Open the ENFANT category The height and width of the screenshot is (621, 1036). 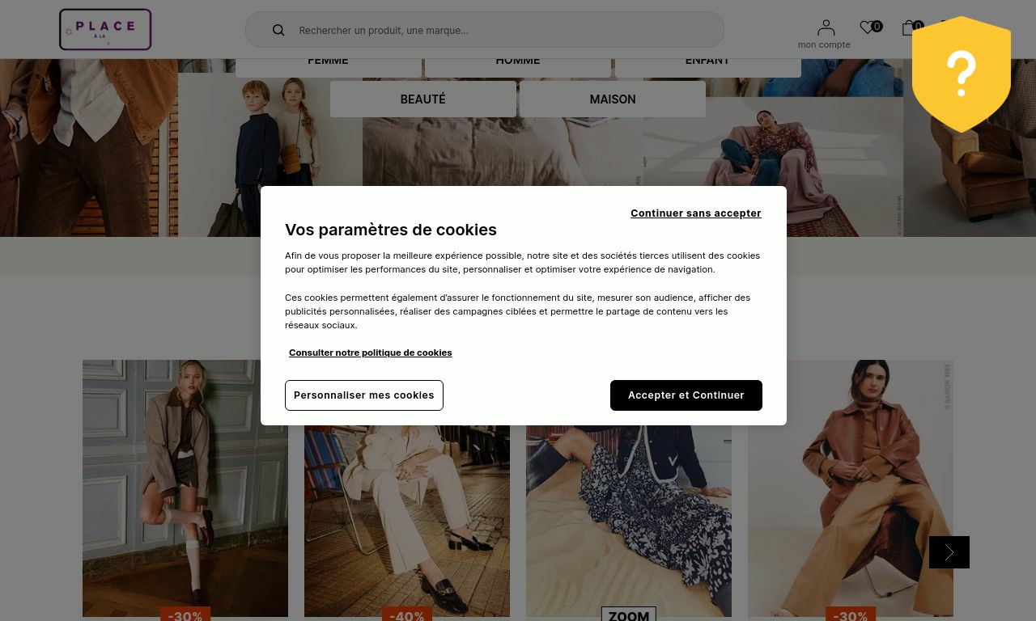[x=707, y=63]
